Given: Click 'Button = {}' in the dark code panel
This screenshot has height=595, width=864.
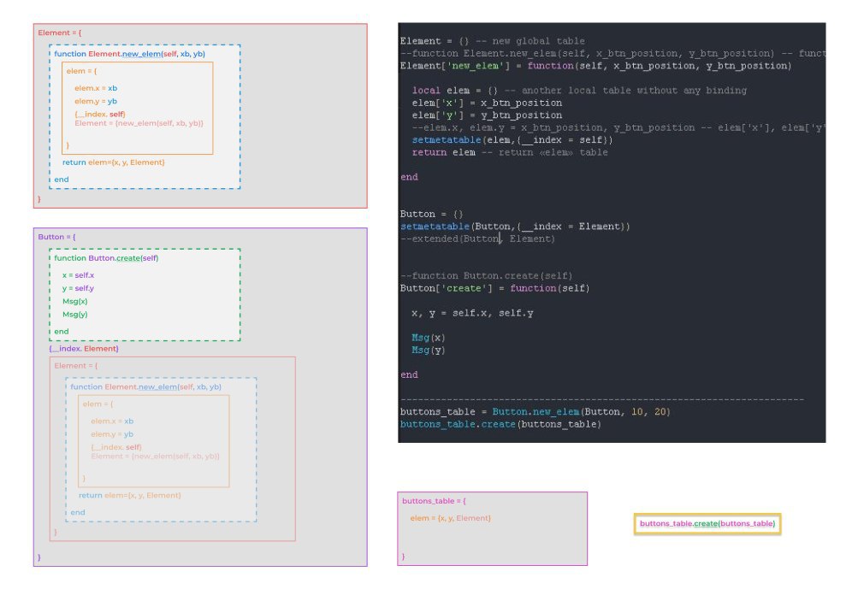Looking at the screenshot, I should [x=431, y=214].
